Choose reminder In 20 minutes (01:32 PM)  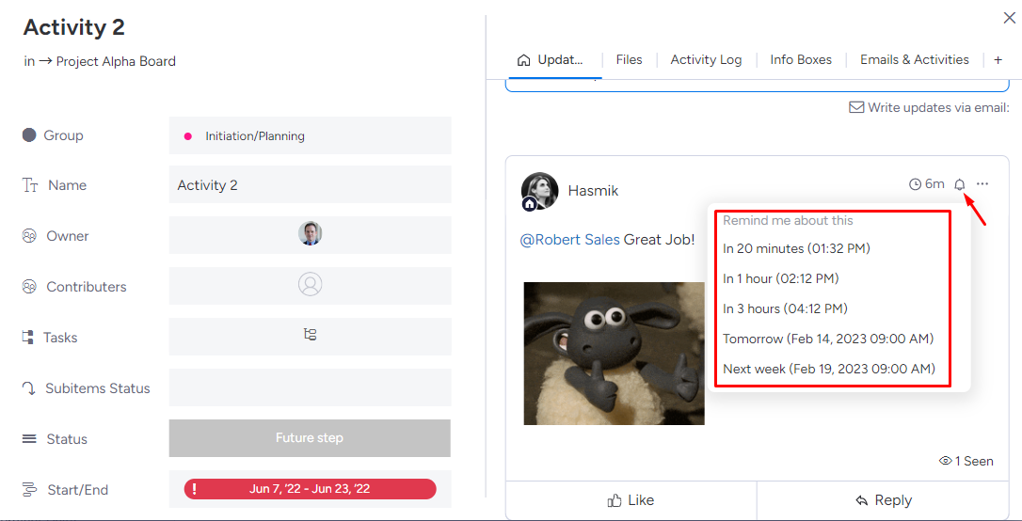[x=796, y=248]
